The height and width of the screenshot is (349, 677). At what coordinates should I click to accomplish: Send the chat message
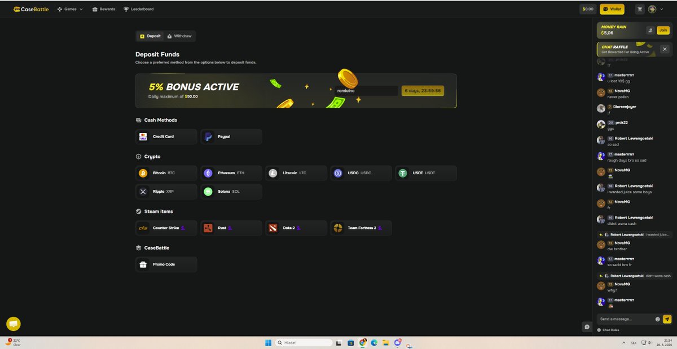[x=667, y=319]
